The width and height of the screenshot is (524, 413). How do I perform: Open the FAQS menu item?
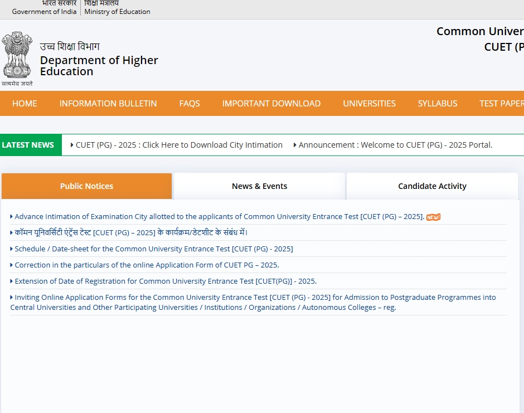(x=190, y=104)
